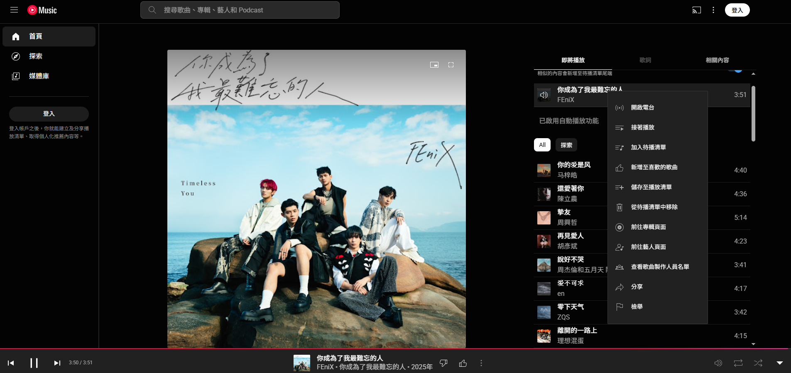The image size is (791, 373).
Task: Switch to the Lyrics tab
Action: coord(645,60)
